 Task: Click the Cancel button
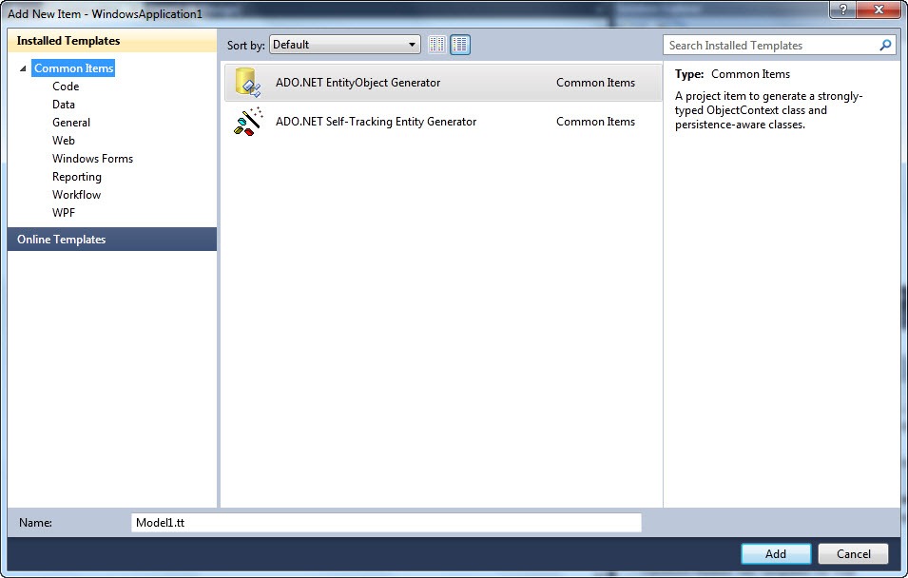(x=853, y=553)
